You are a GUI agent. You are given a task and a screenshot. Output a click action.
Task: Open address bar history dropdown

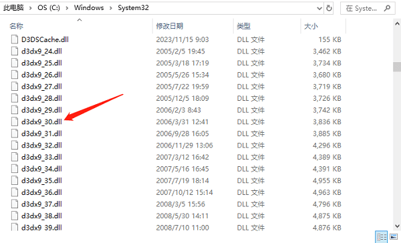[319, 9]
